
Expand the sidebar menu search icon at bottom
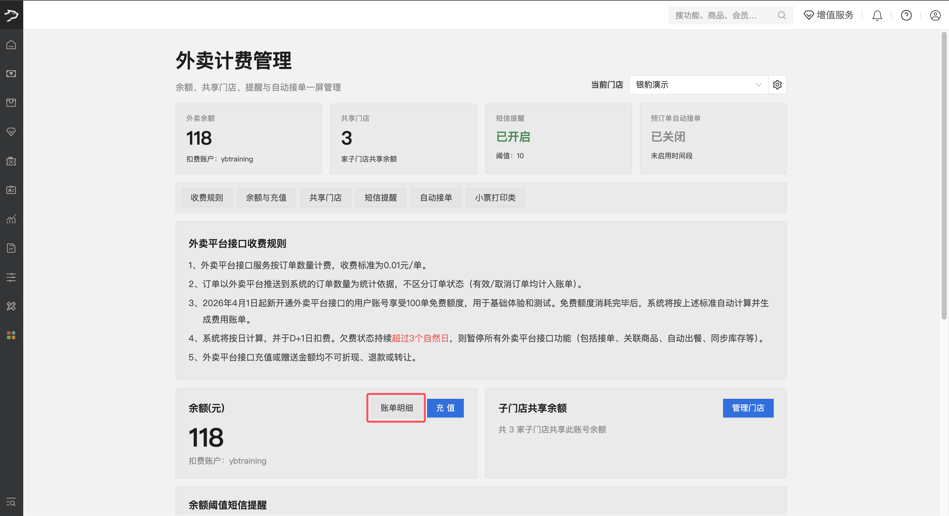(11, 502)
